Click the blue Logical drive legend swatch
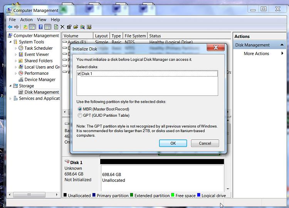 [x=199, y=195]
